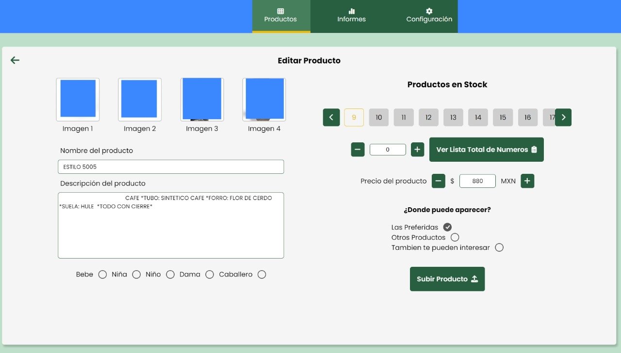Select the Dama radio option
Screen dimensions: 621x353
click(210, 275)
